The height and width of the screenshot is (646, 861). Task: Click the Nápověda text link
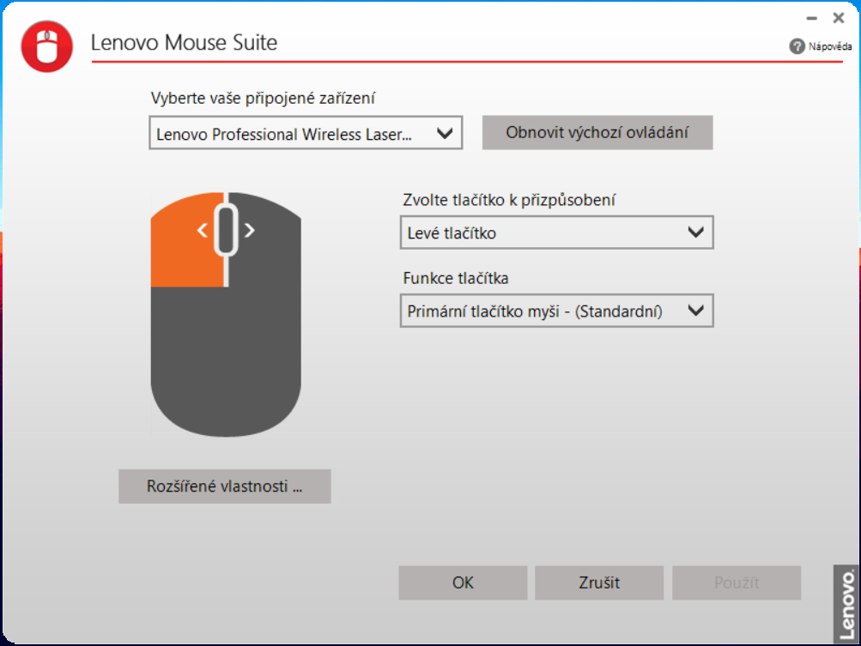click(x=829, y=46)
